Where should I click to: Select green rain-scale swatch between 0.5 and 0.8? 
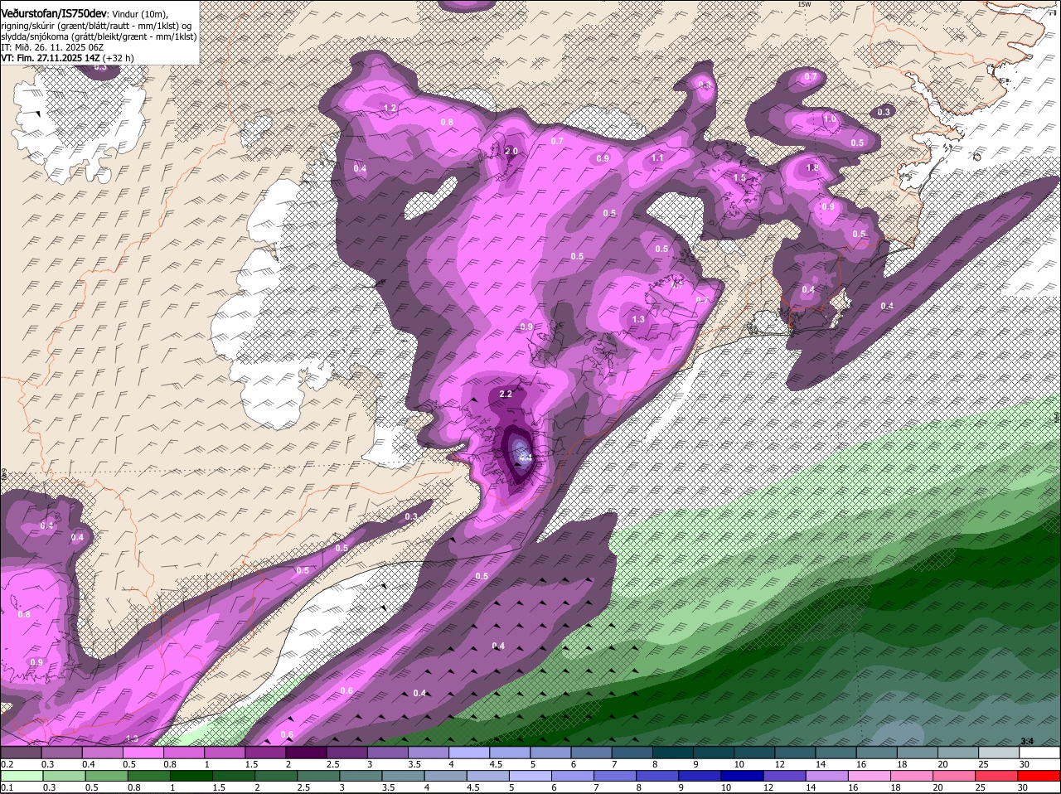pyautogui.click(x=106, y=776)
